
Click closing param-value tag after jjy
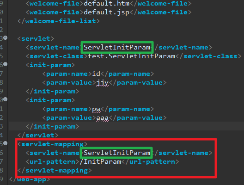tap(138, 83)
